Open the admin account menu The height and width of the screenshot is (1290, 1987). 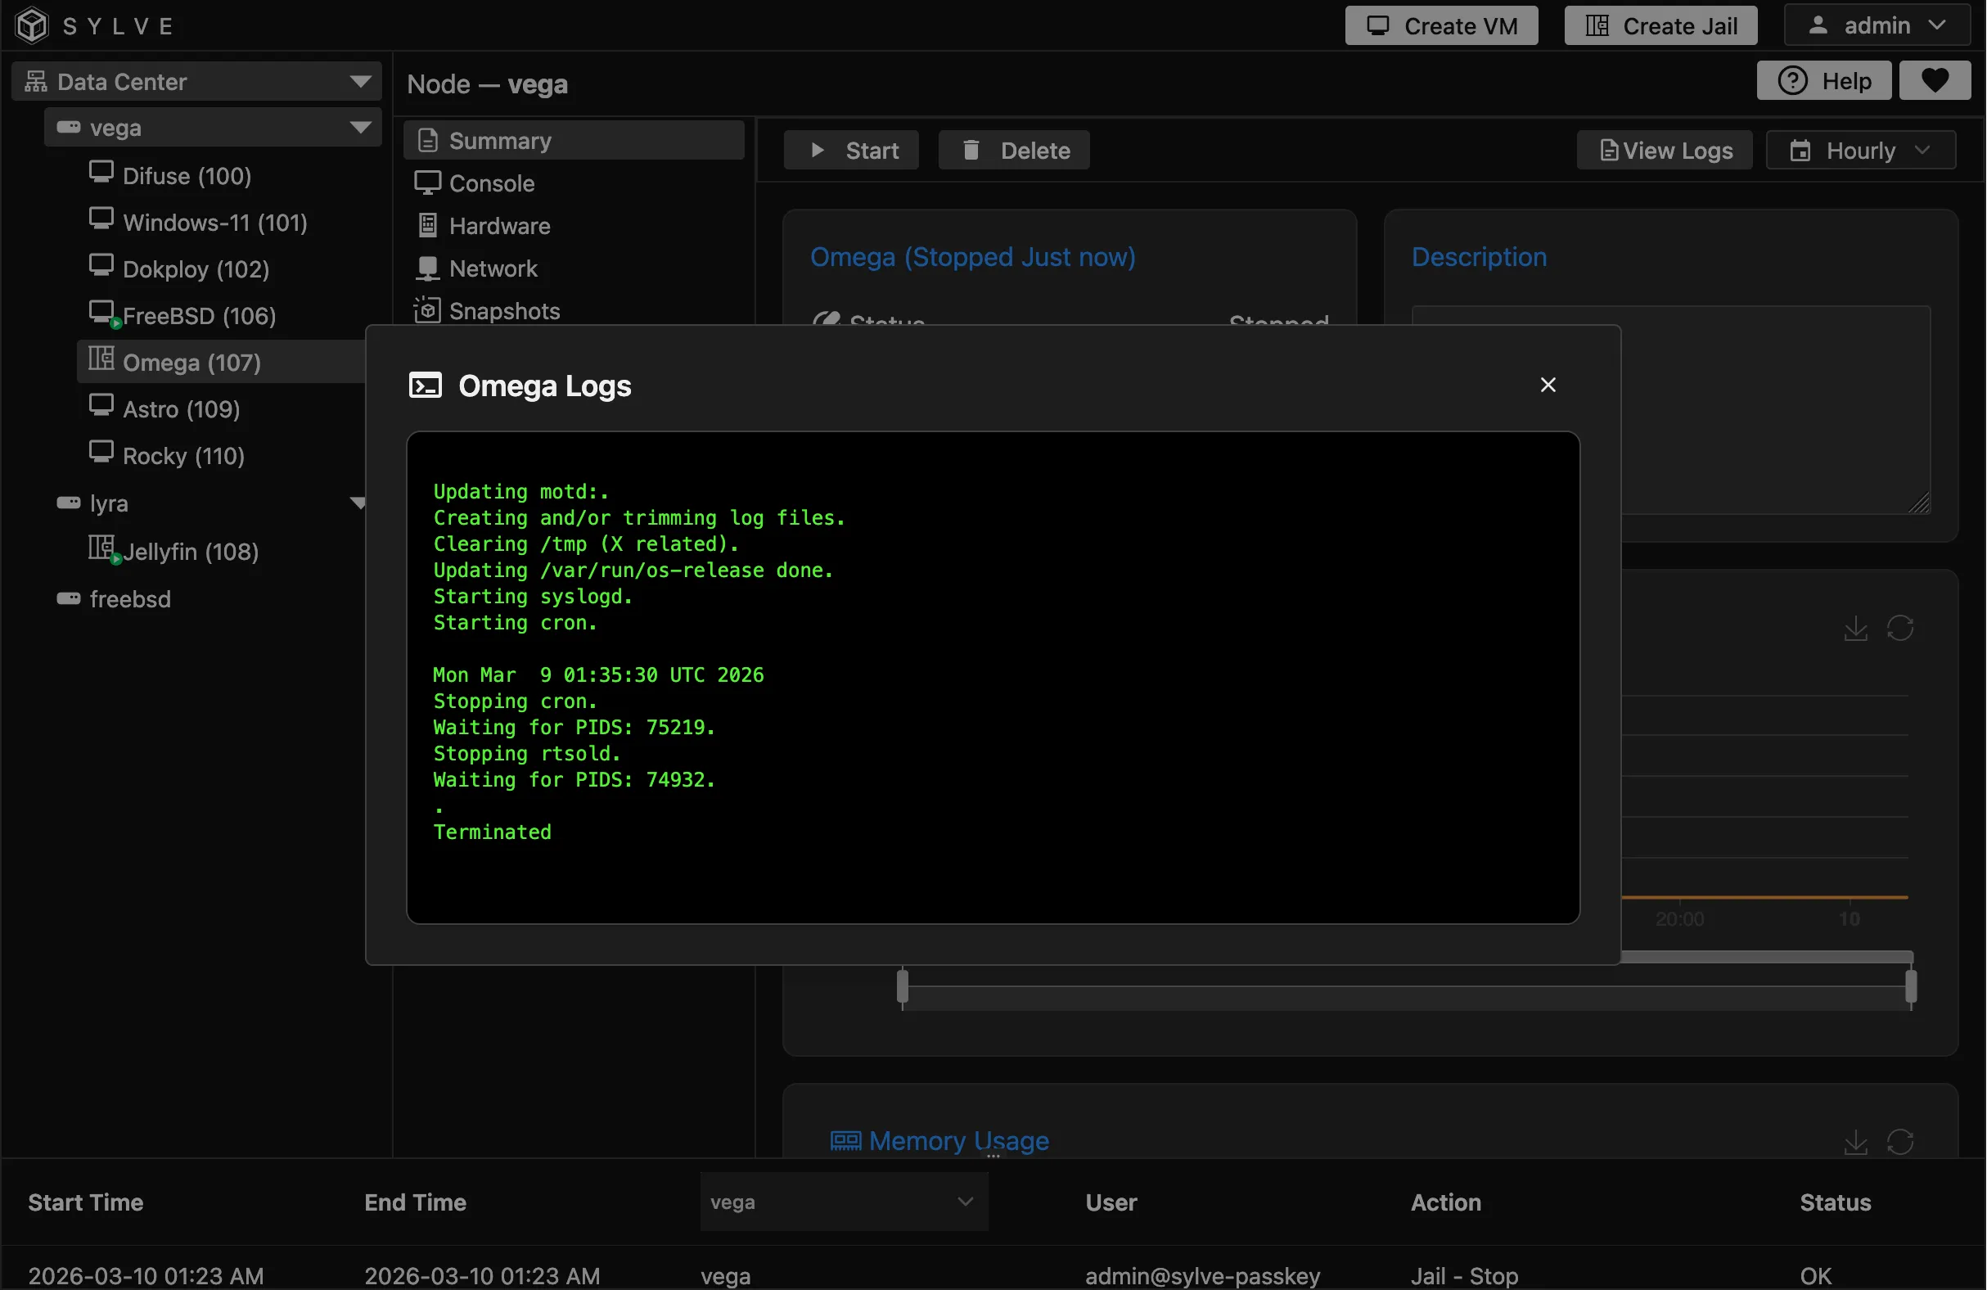pyautogui.click(x=1877, y=25)
